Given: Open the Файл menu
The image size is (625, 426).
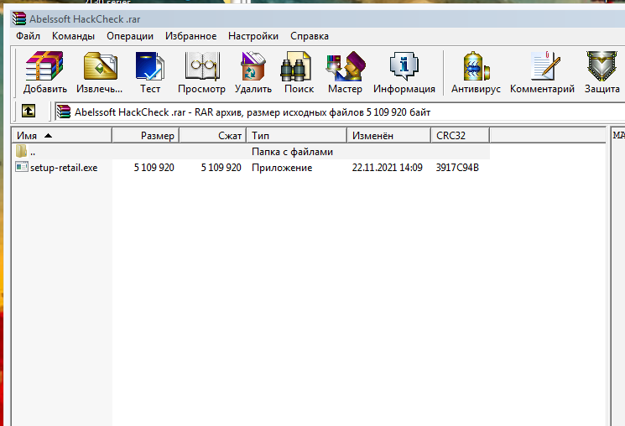Looking at the screenshot, I should point(28,36).
